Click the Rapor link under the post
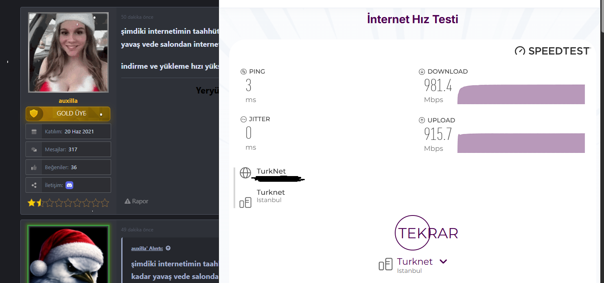Image resolution: width=604 pixels, height=283 pixels. [136, 201]
